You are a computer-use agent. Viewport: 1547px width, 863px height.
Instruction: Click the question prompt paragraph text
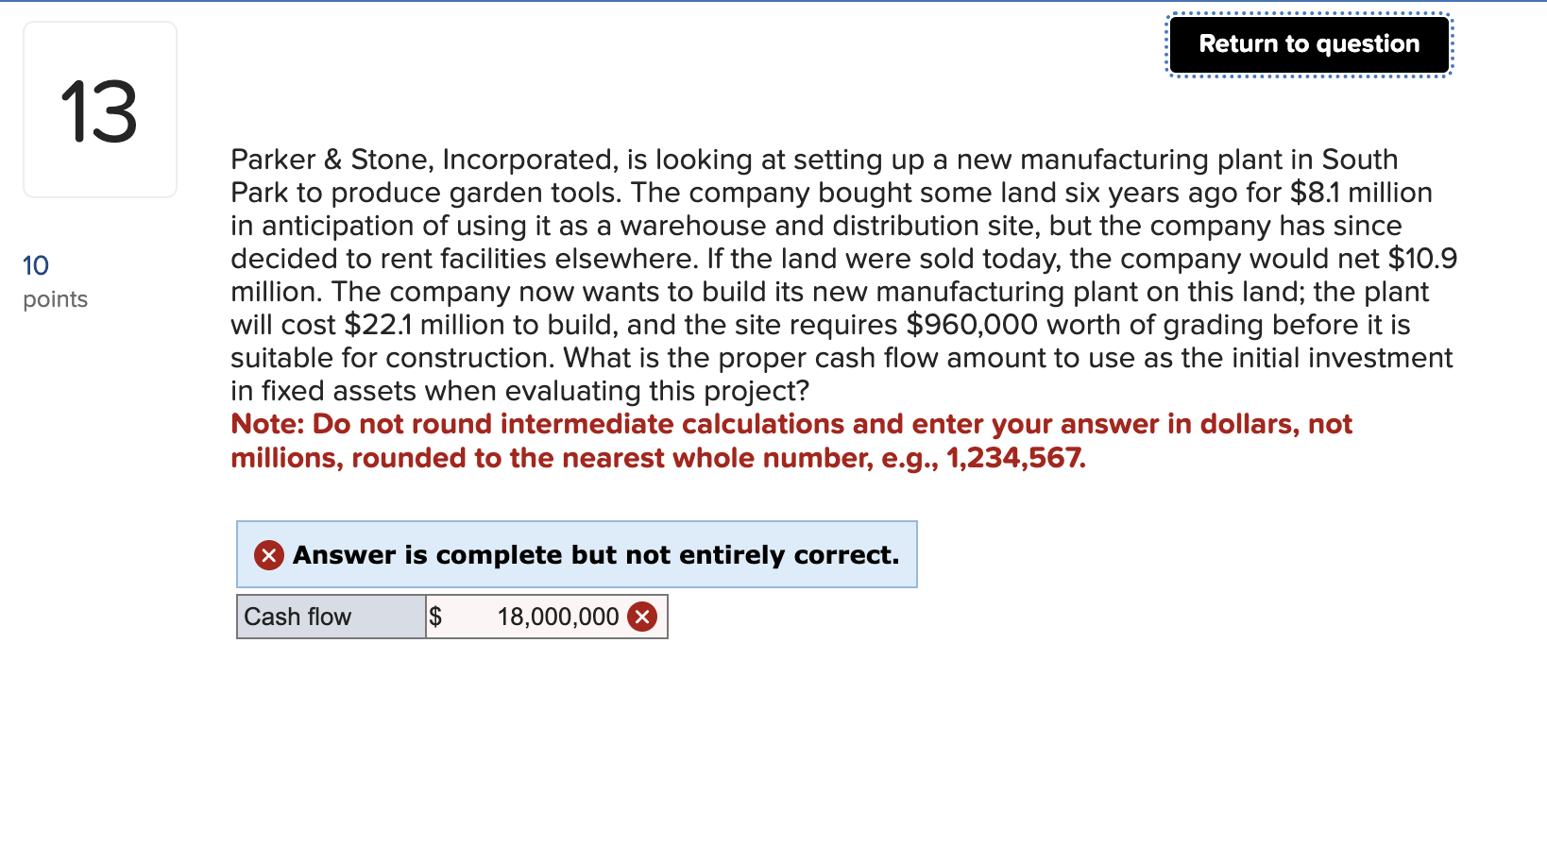pos(831,274)
